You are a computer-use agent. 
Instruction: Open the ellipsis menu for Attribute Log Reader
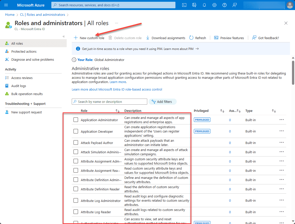point(281,212)
